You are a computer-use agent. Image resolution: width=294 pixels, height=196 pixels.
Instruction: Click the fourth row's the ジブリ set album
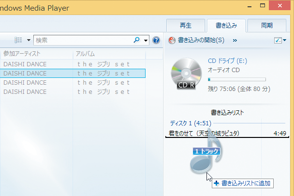(x=103, y=92)
